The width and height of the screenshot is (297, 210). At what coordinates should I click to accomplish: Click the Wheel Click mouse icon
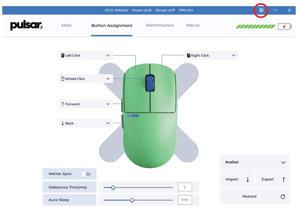63,79
